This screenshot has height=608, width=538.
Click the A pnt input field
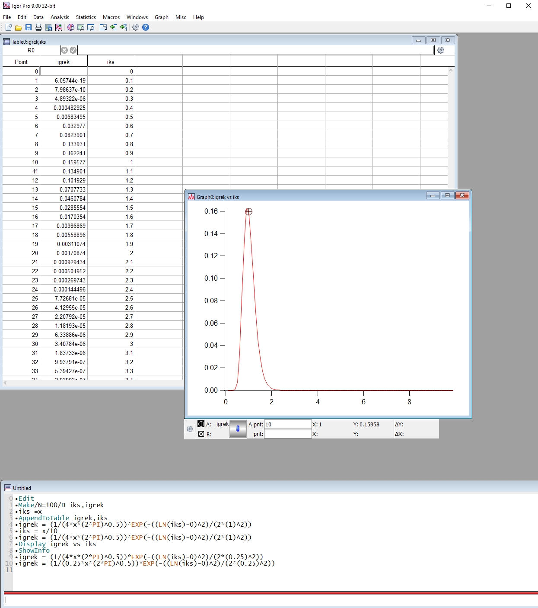click(x=287, y=424)
